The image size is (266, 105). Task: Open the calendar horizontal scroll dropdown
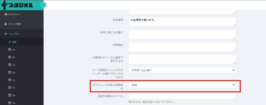pos(182,70)
